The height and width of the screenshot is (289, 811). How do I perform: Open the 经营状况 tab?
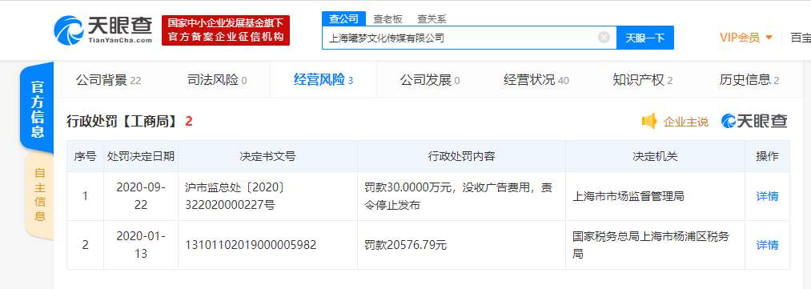[536, 80]
